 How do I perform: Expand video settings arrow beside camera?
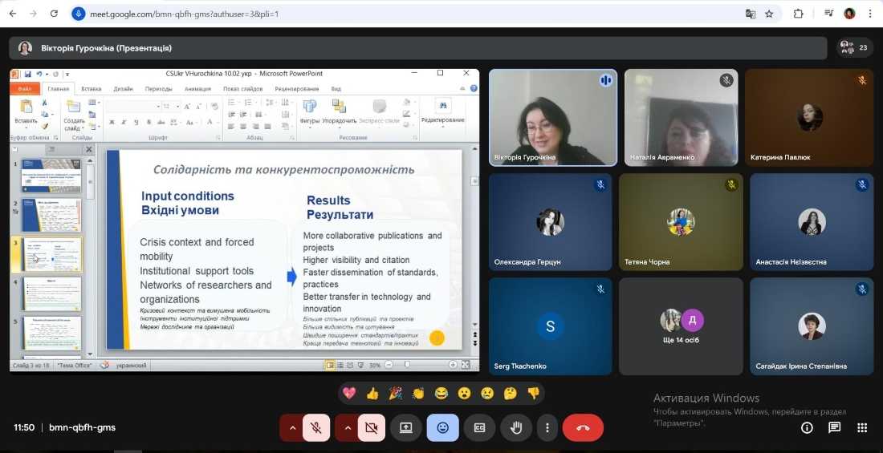tap(347, 427)
